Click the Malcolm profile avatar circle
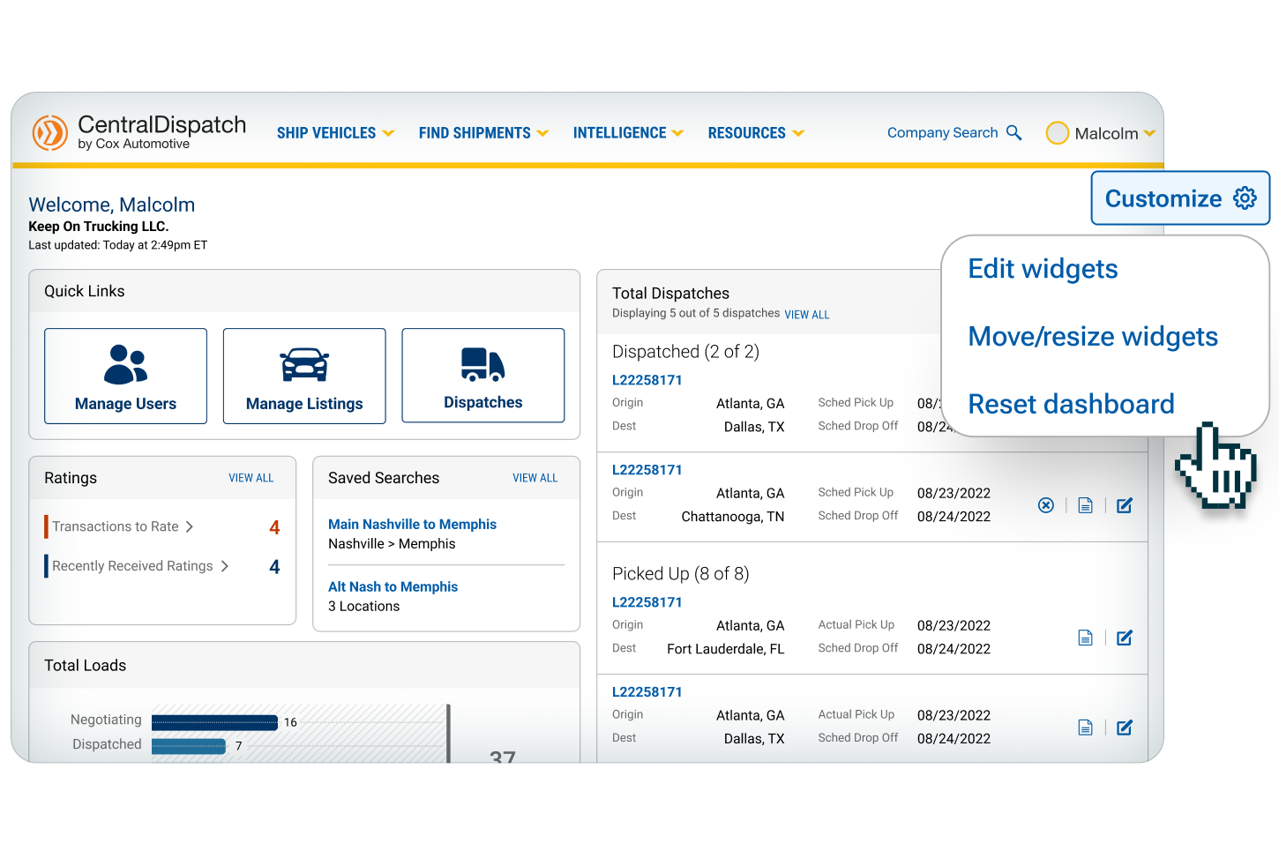1279x858 pixels. pyautogui.click(x=1057, y=133)
